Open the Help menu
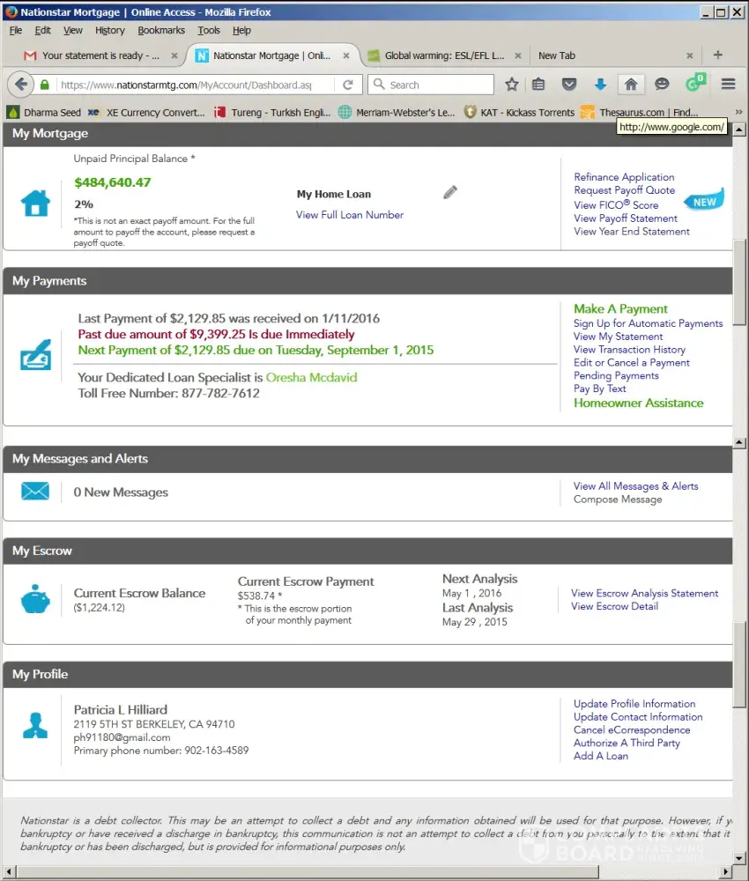This screenshot has width=749, height=881. coord(241,30)
